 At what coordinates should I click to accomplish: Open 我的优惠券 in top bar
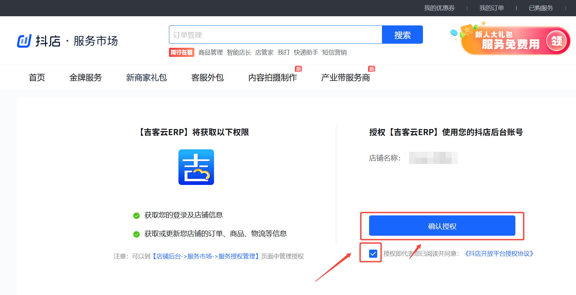440,8
